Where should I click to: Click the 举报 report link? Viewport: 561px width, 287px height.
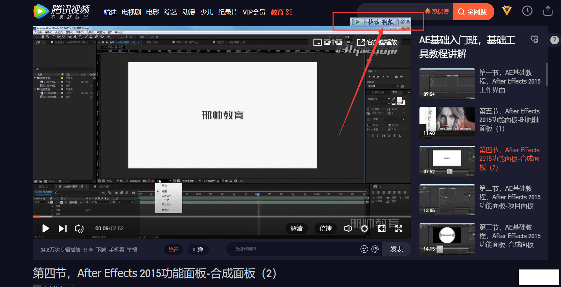[132, 250]
